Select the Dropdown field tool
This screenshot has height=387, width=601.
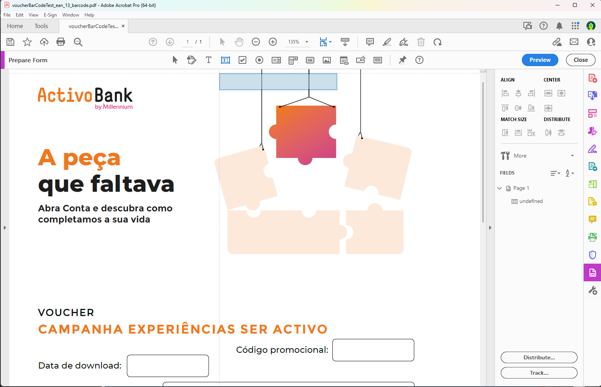(293, 60)
